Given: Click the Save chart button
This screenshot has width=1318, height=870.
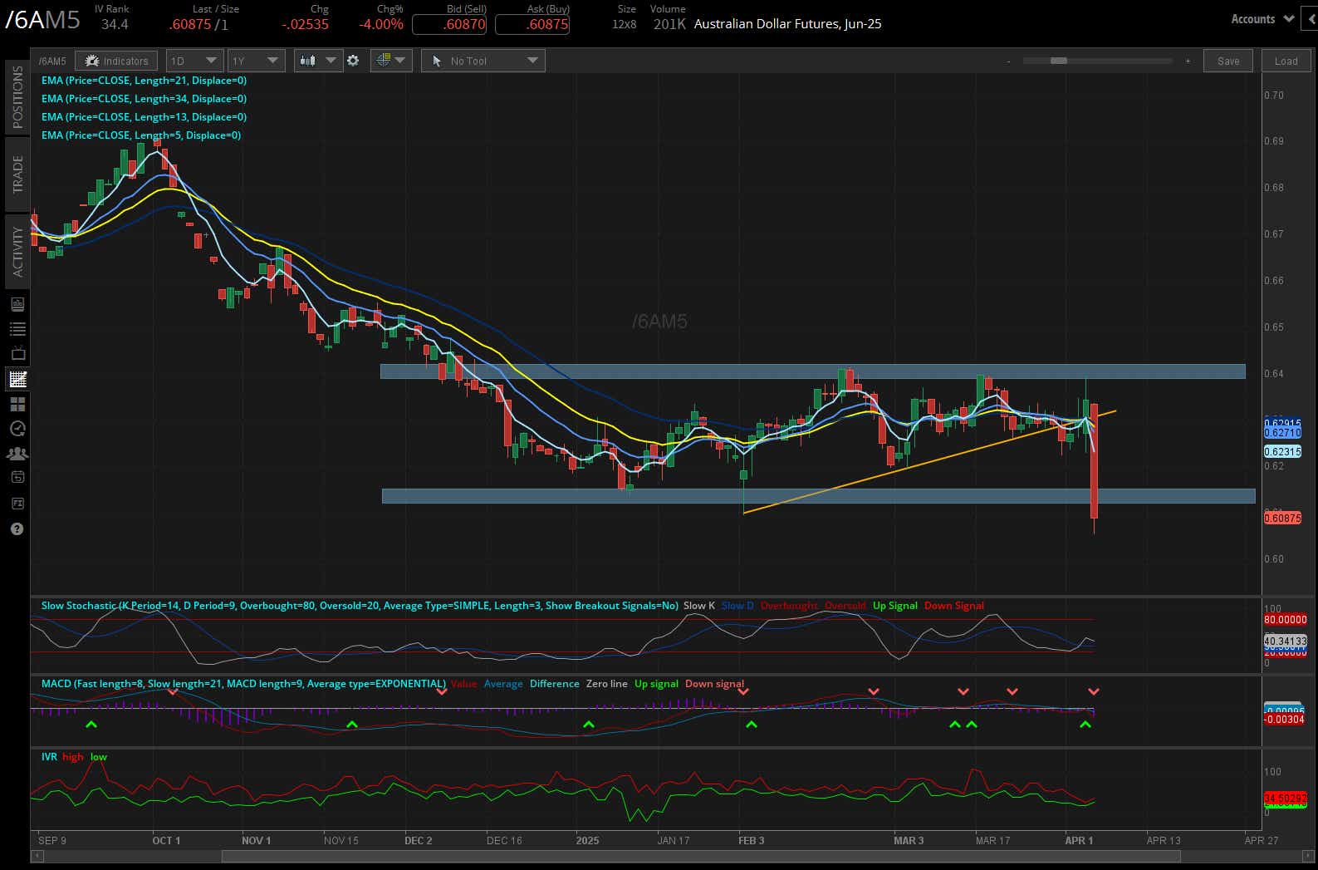Looking at the screenshot, I should click(1228, 61).
